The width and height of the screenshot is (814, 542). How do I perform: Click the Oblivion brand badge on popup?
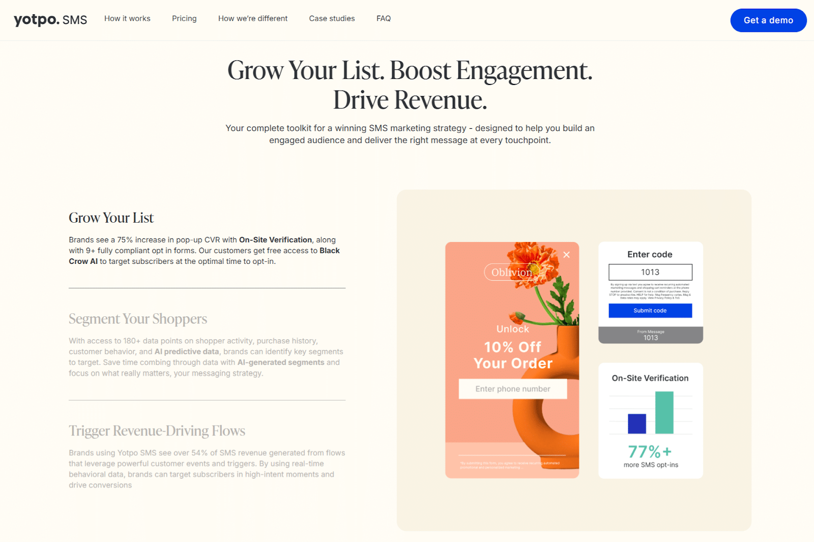511,273
